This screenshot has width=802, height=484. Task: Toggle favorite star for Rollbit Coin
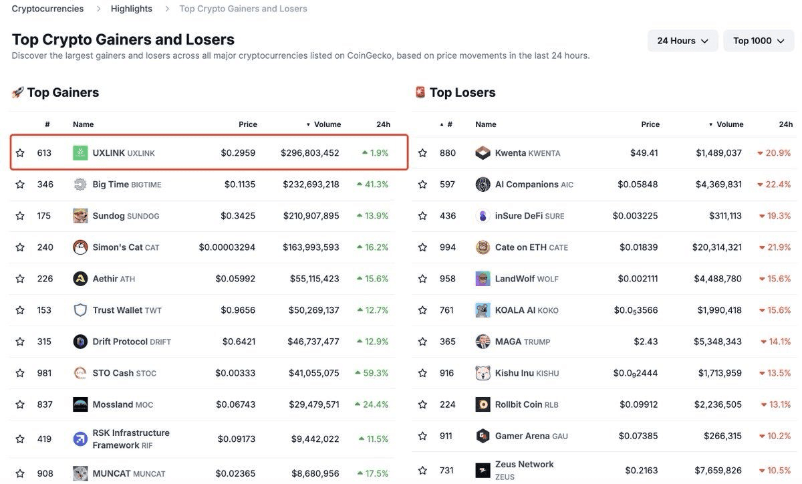pyautogui.click(x=422, y=404)
